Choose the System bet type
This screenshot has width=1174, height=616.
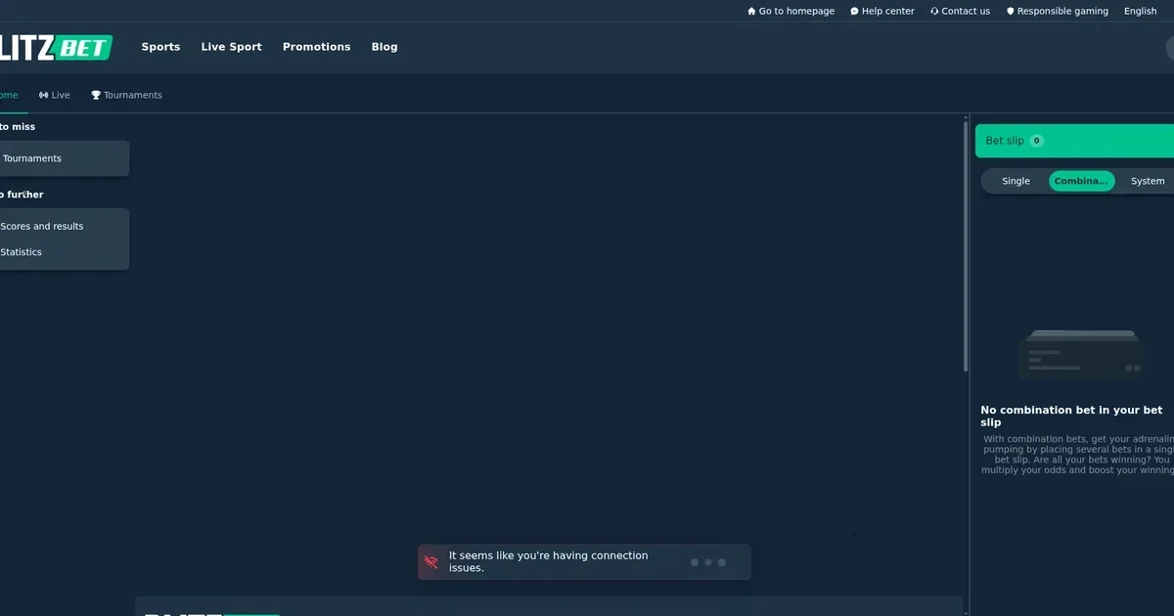point(1148,181)
